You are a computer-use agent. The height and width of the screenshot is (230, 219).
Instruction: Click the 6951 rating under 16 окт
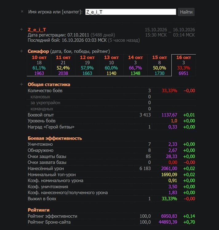coord(184,73)
